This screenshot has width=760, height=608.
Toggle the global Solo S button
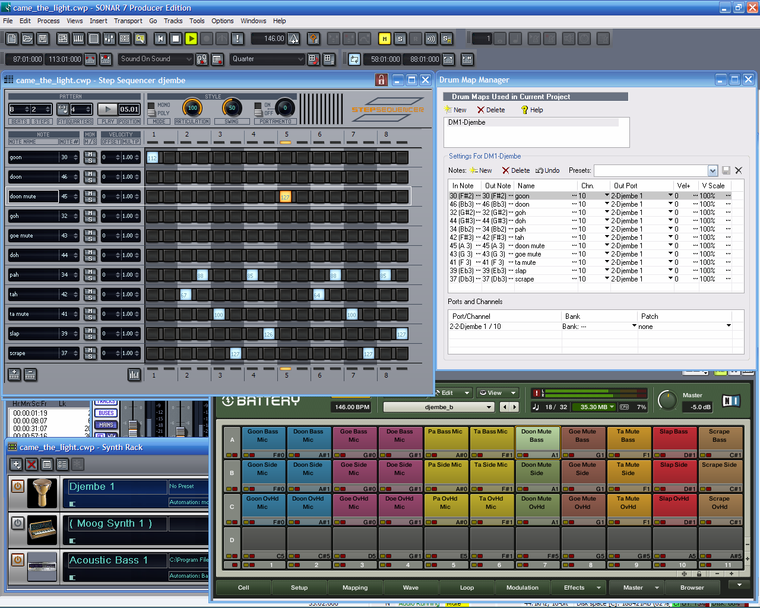400,39
